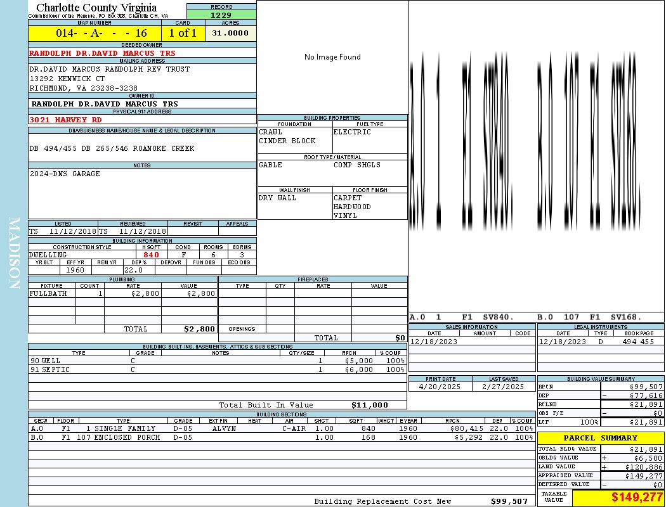Click the sales date 12/18/2023

[x=434, y=342]
